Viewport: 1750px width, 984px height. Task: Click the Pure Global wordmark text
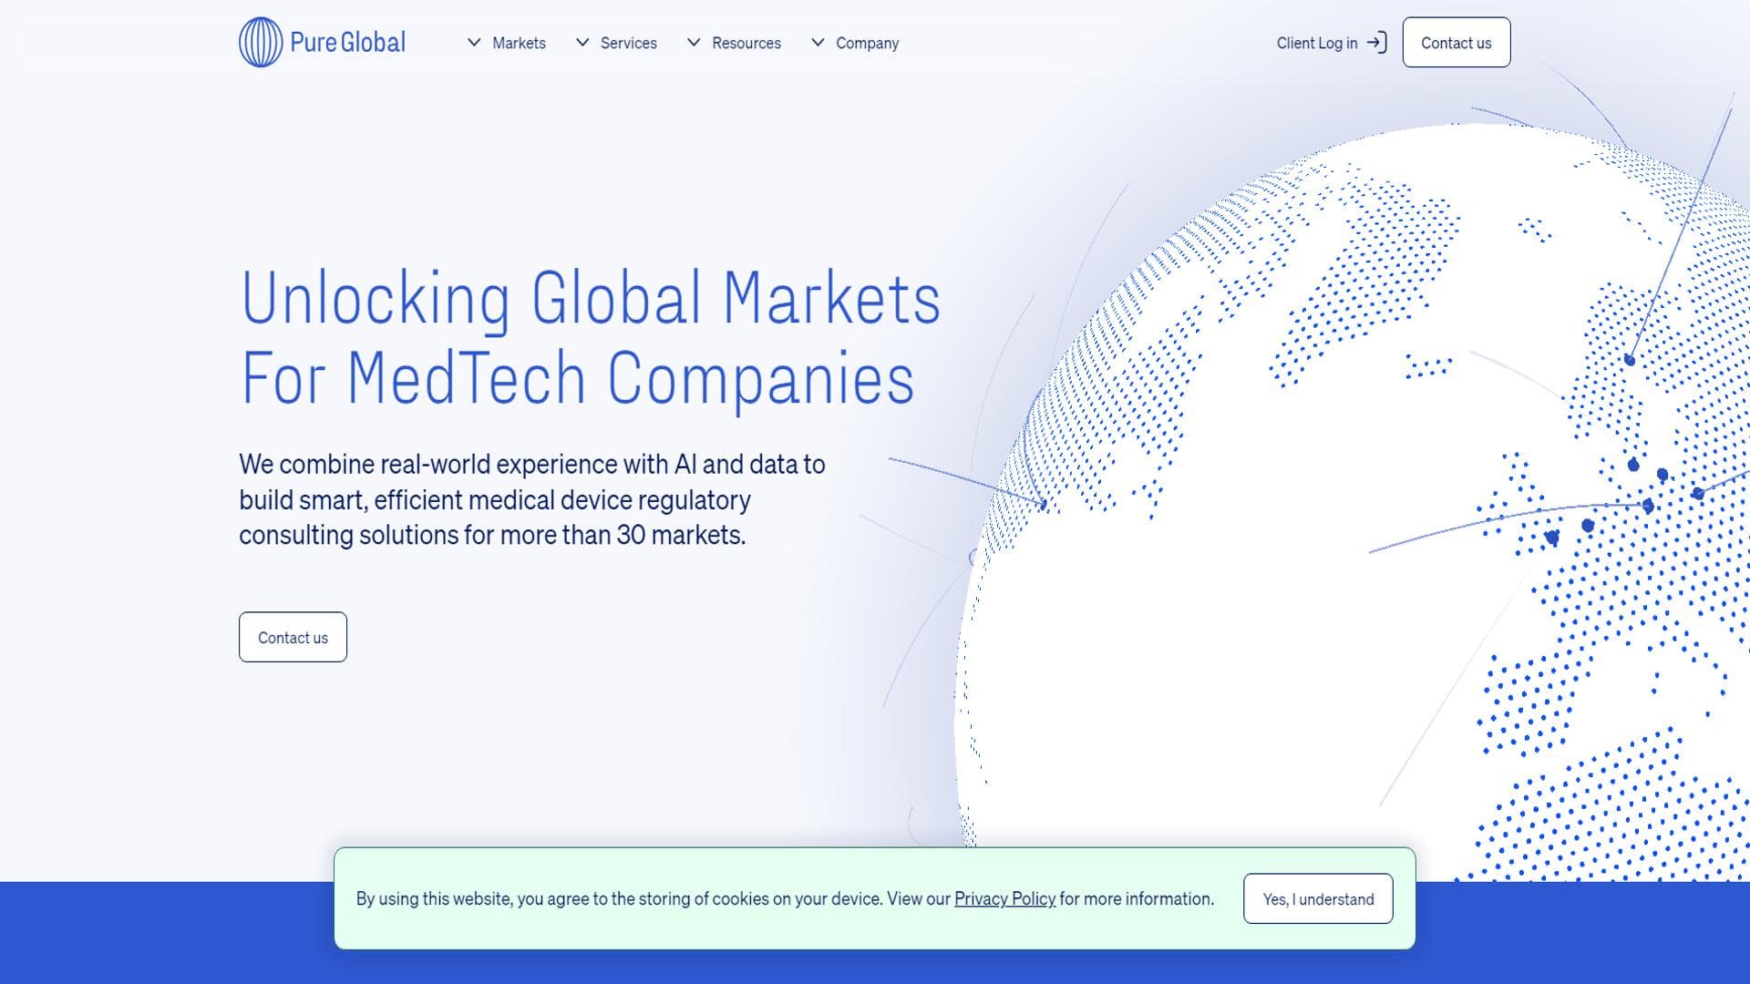click(x=347, y=42)
